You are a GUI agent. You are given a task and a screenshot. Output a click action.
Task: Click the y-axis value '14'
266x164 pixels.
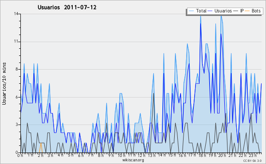click(x=16, y=14)
